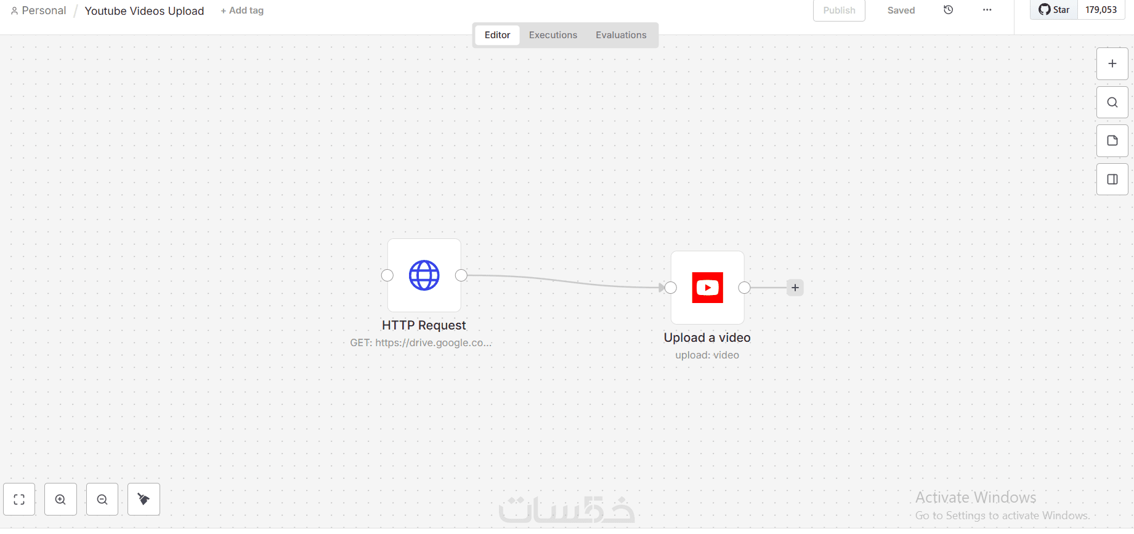1134x534 pixels.
Task: Add a sticky note from side panel
Action: coord(1112,140)
